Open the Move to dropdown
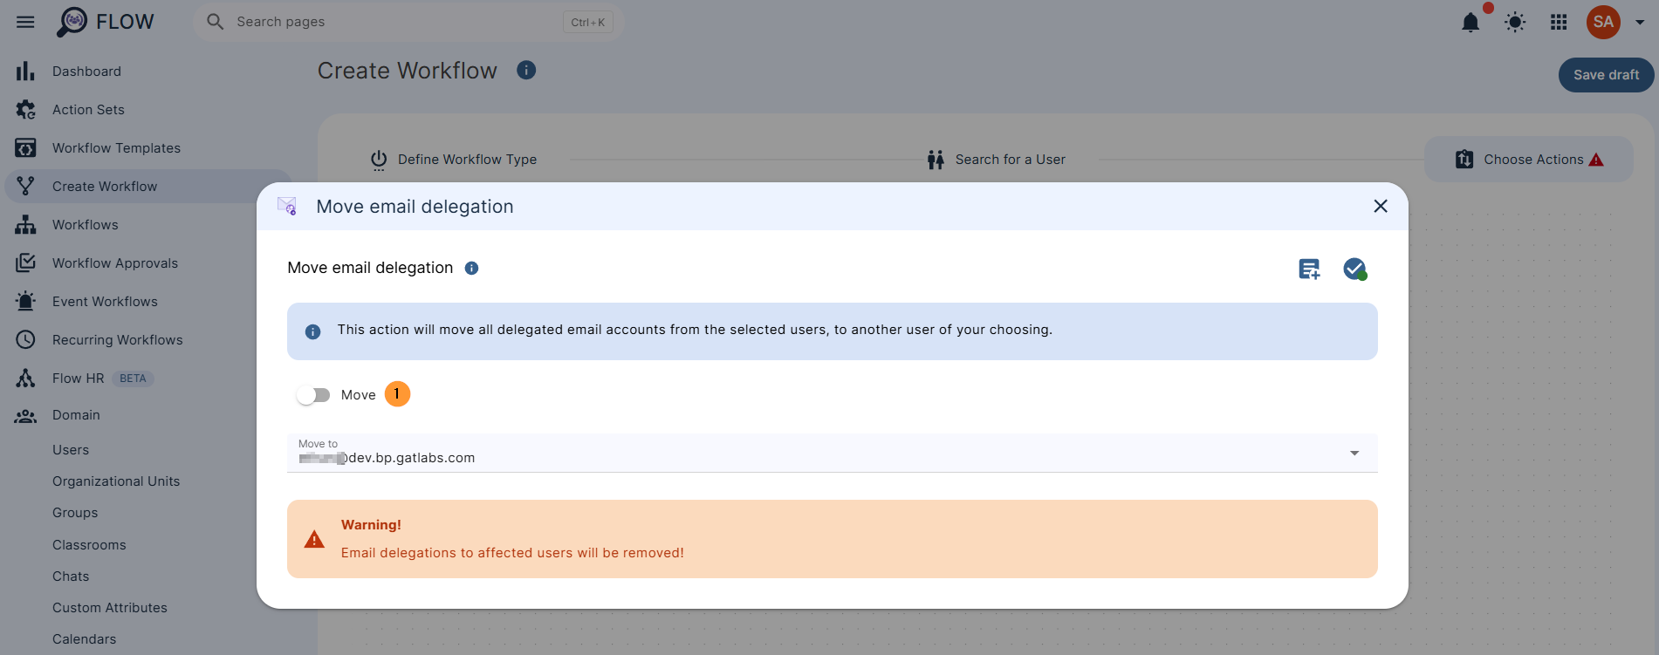The width and height of the screenshot is (1659, 655). (833, 453)
